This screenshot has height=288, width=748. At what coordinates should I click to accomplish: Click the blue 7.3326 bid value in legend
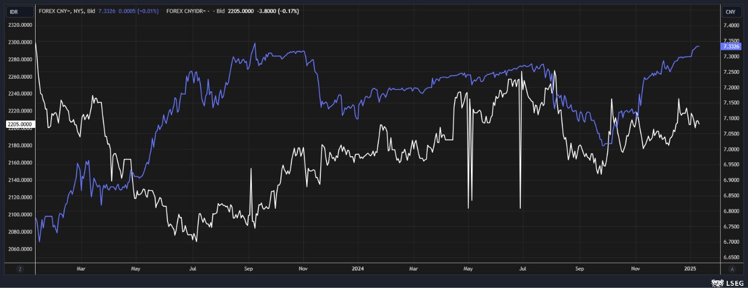click(107, 11)
